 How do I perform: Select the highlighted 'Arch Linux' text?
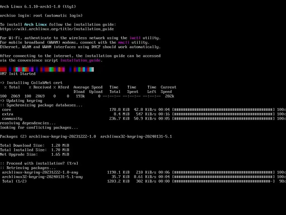(x=35, y=24)
